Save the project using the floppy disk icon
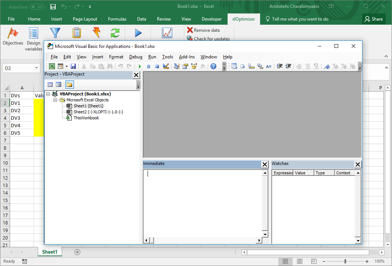This screenshot has height=266, width=392. tap(73, 66)
